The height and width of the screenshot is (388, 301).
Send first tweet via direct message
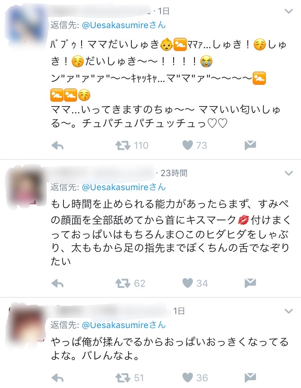pos(250,145)
